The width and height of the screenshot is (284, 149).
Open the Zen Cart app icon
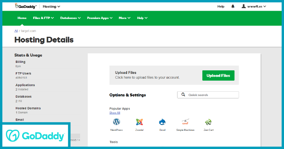coord(208,122)
